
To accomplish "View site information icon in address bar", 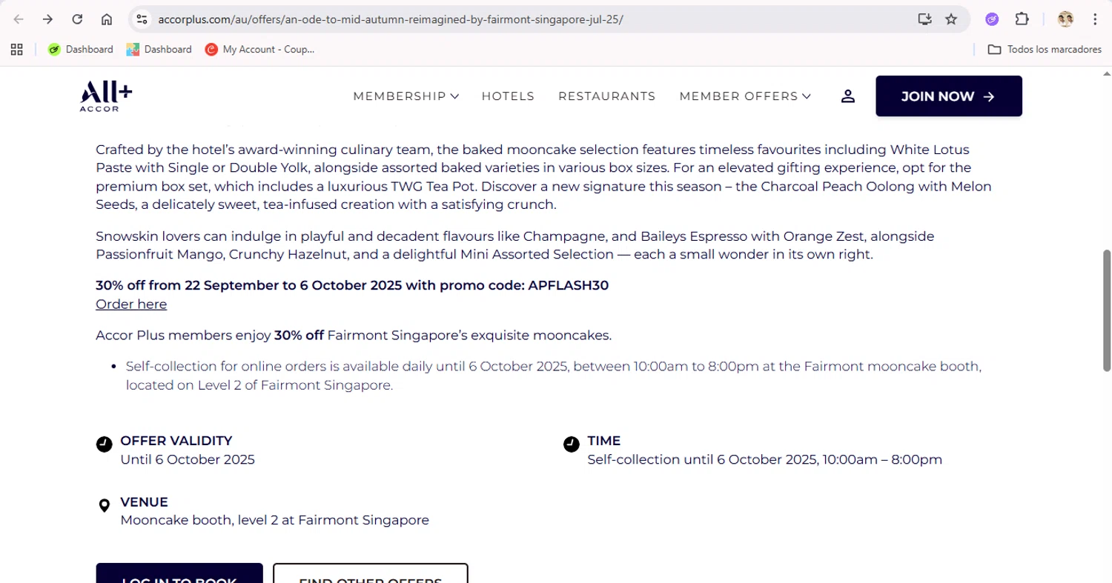I will tap(142, 19).
